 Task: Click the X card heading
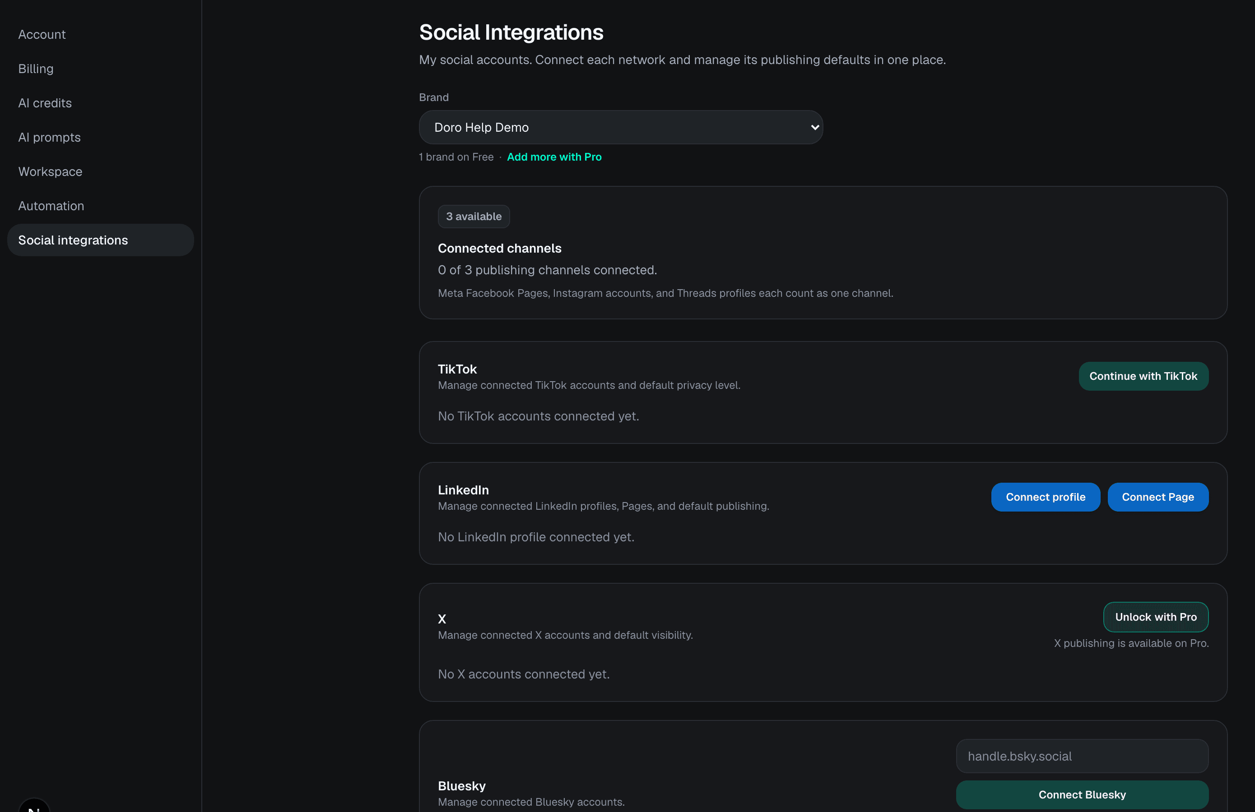coord(442,619)
